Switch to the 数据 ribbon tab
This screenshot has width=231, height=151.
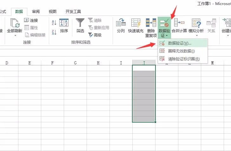tap(19, 11)
